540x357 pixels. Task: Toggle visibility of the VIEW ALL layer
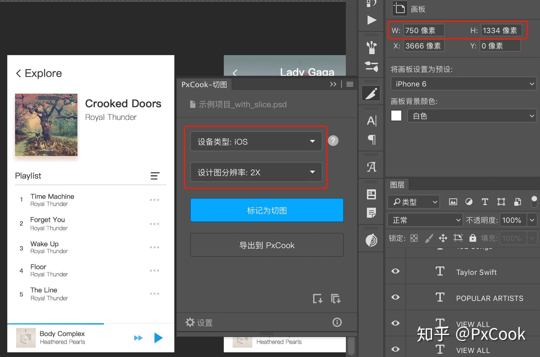coord(395,323)
